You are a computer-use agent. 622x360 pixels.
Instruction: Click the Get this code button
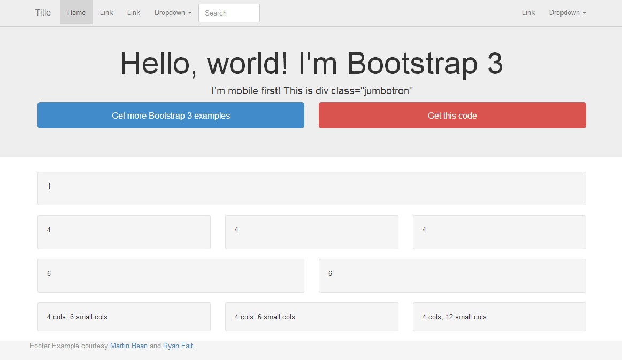452,115
